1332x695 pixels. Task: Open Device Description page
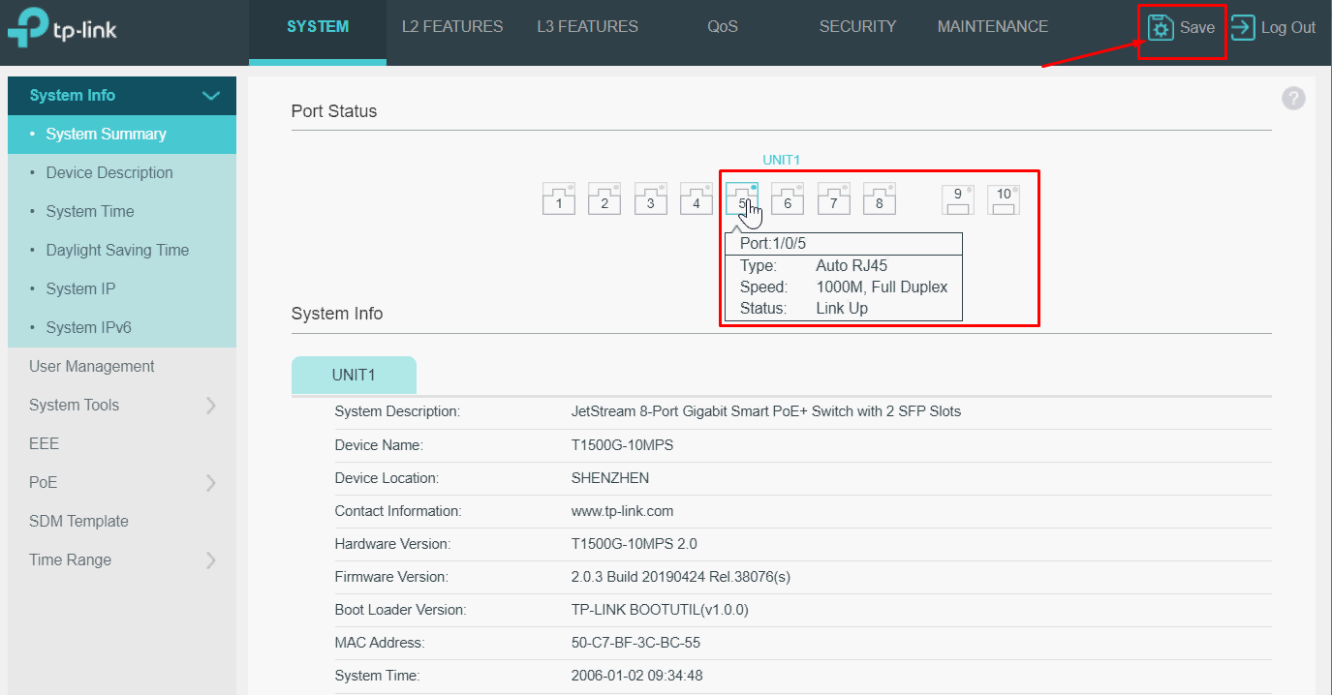(x=122, y=173)
